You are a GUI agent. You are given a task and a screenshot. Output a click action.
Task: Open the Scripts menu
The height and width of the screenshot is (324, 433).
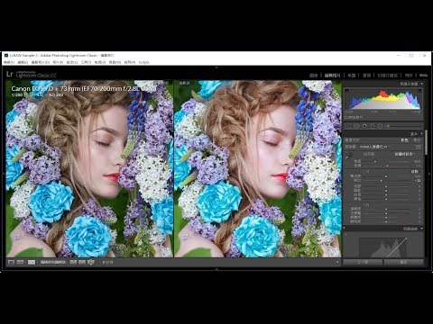coord(143,62)
